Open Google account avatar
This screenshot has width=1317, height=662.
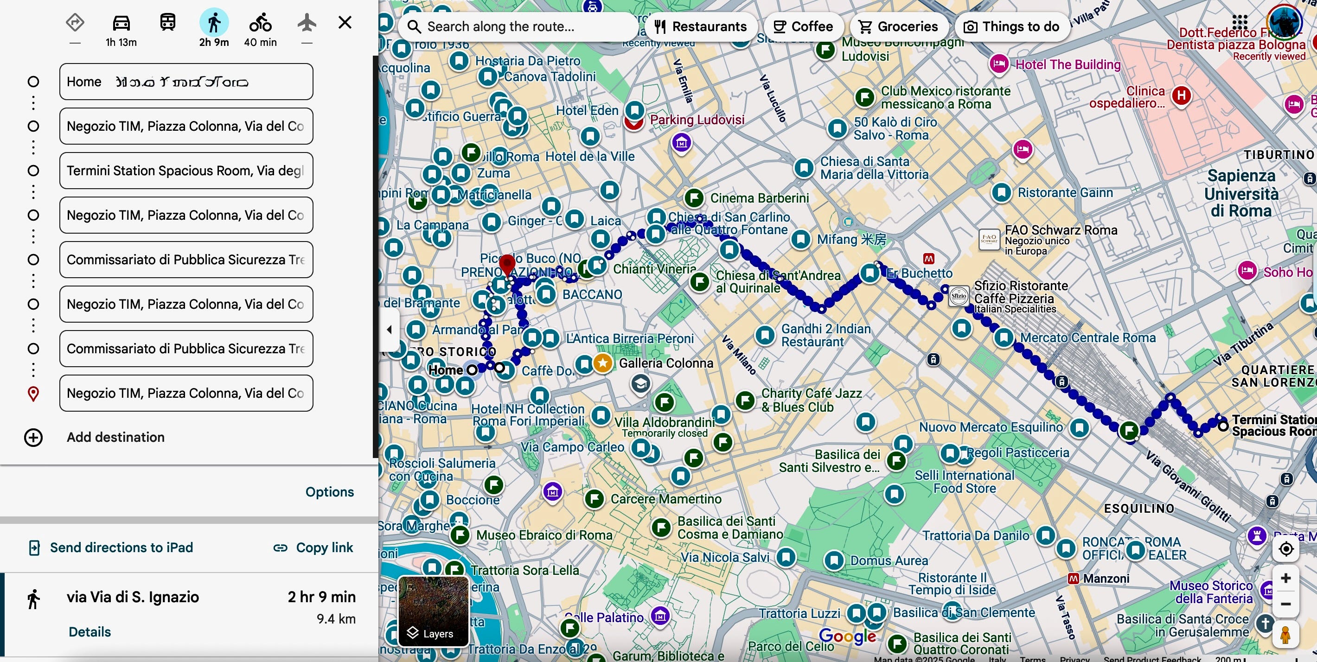[1284, 21]
